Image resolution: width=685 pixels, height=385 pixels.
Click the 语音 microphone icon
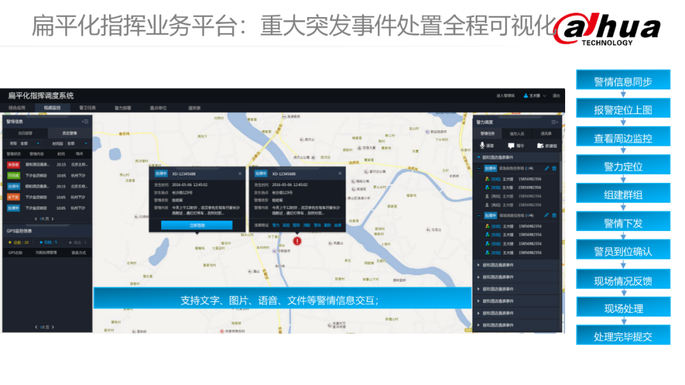pyautogui.click(x=482, y=145)
